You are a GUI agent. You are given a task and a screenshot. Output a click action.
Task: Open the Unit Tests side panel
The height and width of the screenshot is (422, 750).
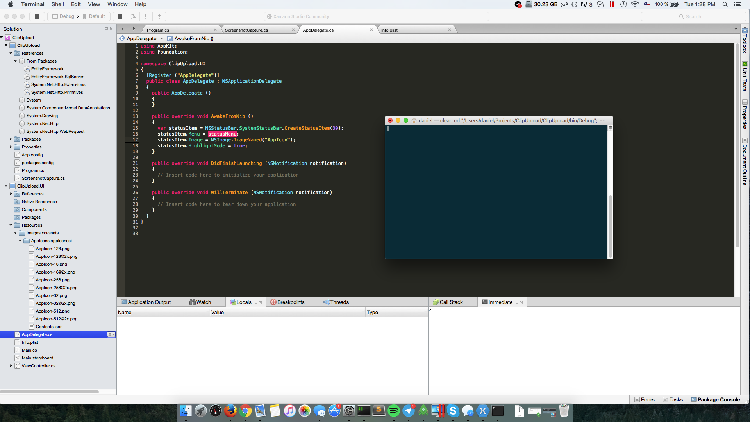(x=745, y=76)
